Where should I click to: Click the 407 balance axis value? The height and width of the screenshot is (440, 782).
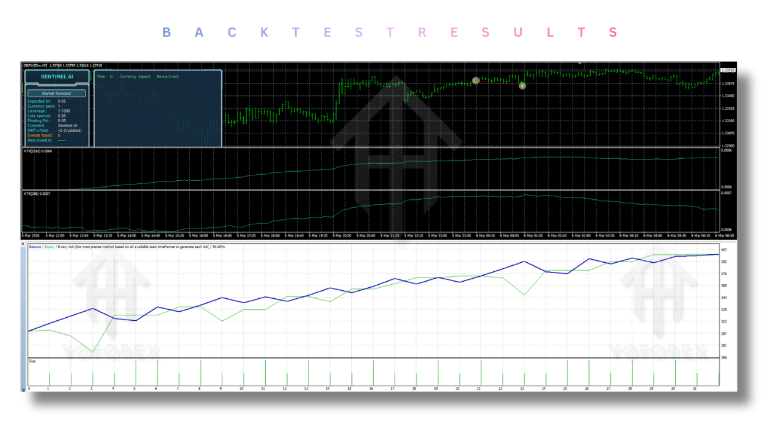pos(725,250)
